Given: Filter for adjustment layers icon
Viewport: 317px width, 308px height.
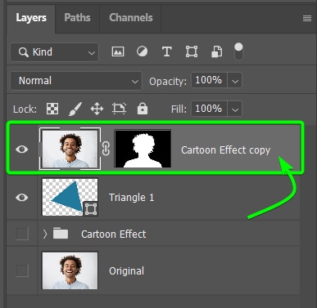Looking at the screenshot, I should pyautogui.click(x=142, y=51).
